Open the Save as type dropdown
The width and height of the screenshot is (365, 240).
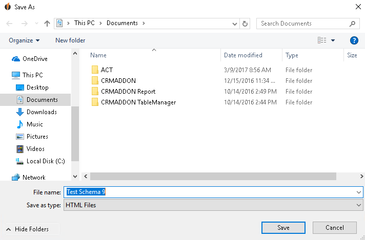(x=213, y=205)
